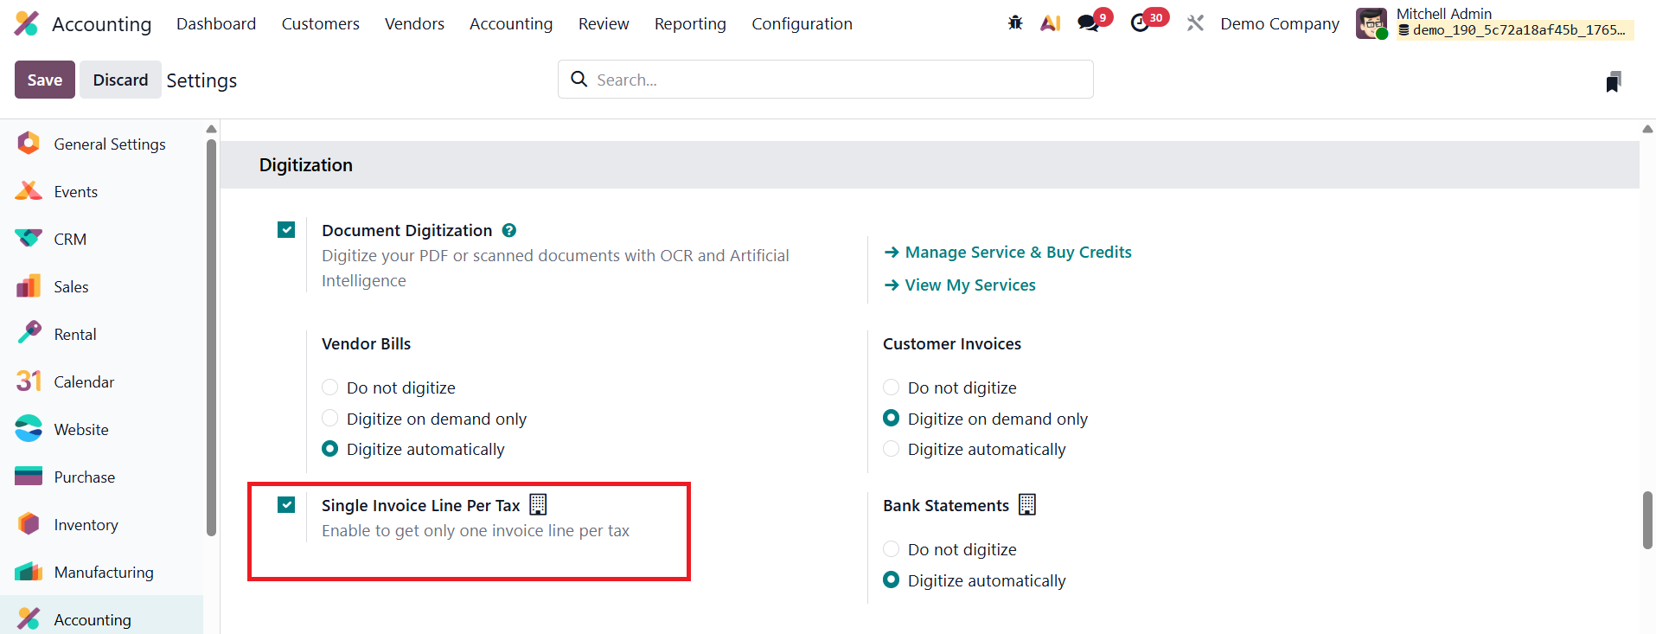
Task: Open the Customers menu
Action: [x=320, y=23]
